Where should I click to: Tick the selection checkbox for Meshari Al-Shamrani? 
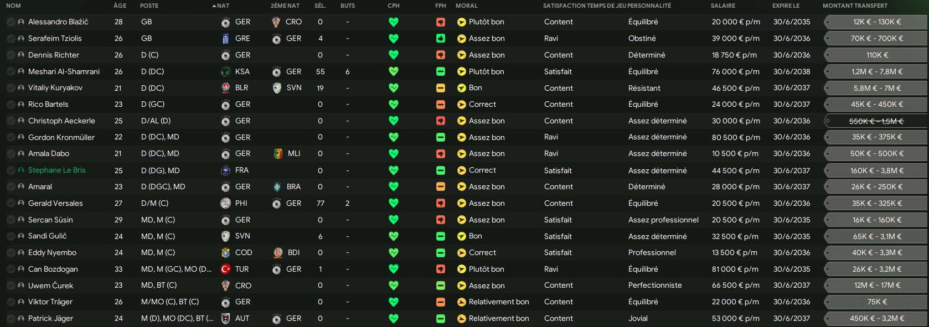[11, 72]
